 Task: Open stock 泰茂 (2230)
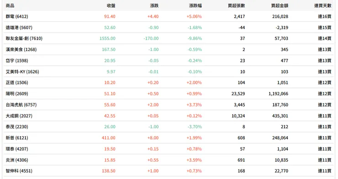pos(17,127)
